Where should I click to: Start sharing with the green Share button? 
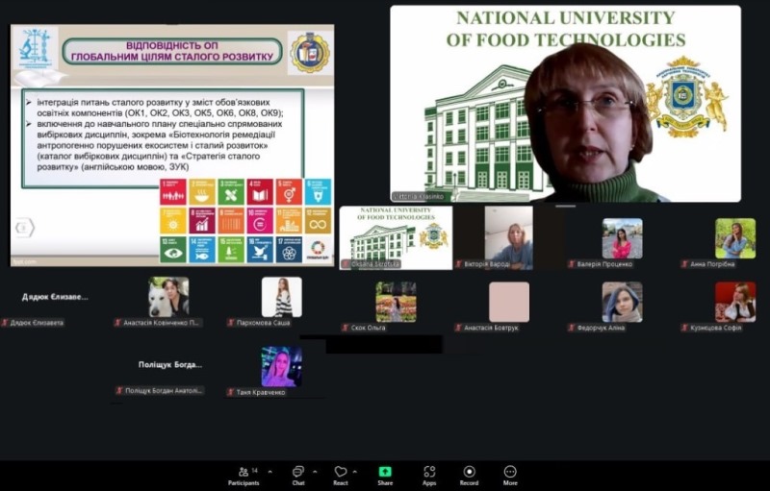(x=385, y=476)
